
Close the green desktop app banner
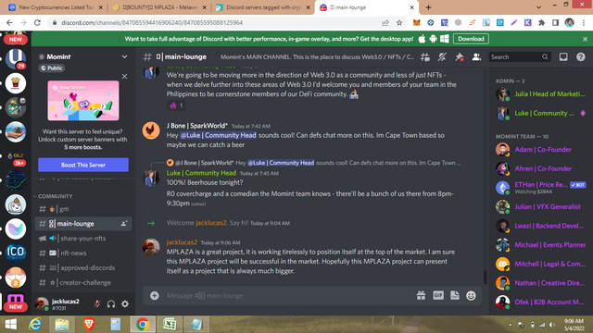click(585, 39)
